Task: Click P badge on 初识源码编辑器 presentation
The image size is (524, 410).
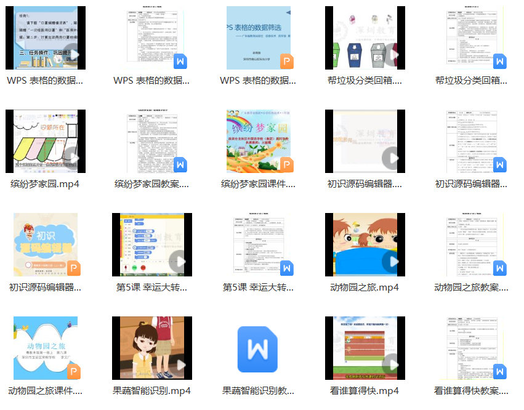Action: coord(73,268)
